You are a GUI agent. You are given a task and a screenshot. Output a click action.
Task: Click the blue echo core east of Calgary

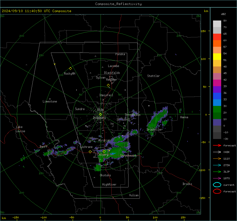click(113, 154)
